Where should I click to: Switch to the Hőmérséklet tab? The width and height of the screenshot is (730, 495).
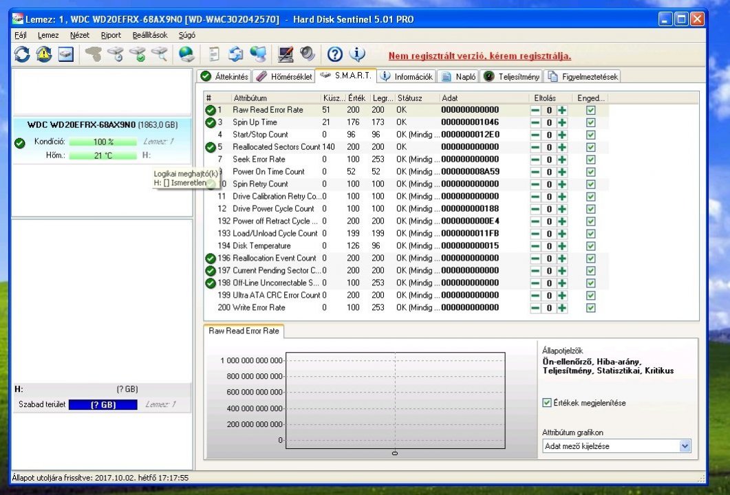tap(284, 76)
